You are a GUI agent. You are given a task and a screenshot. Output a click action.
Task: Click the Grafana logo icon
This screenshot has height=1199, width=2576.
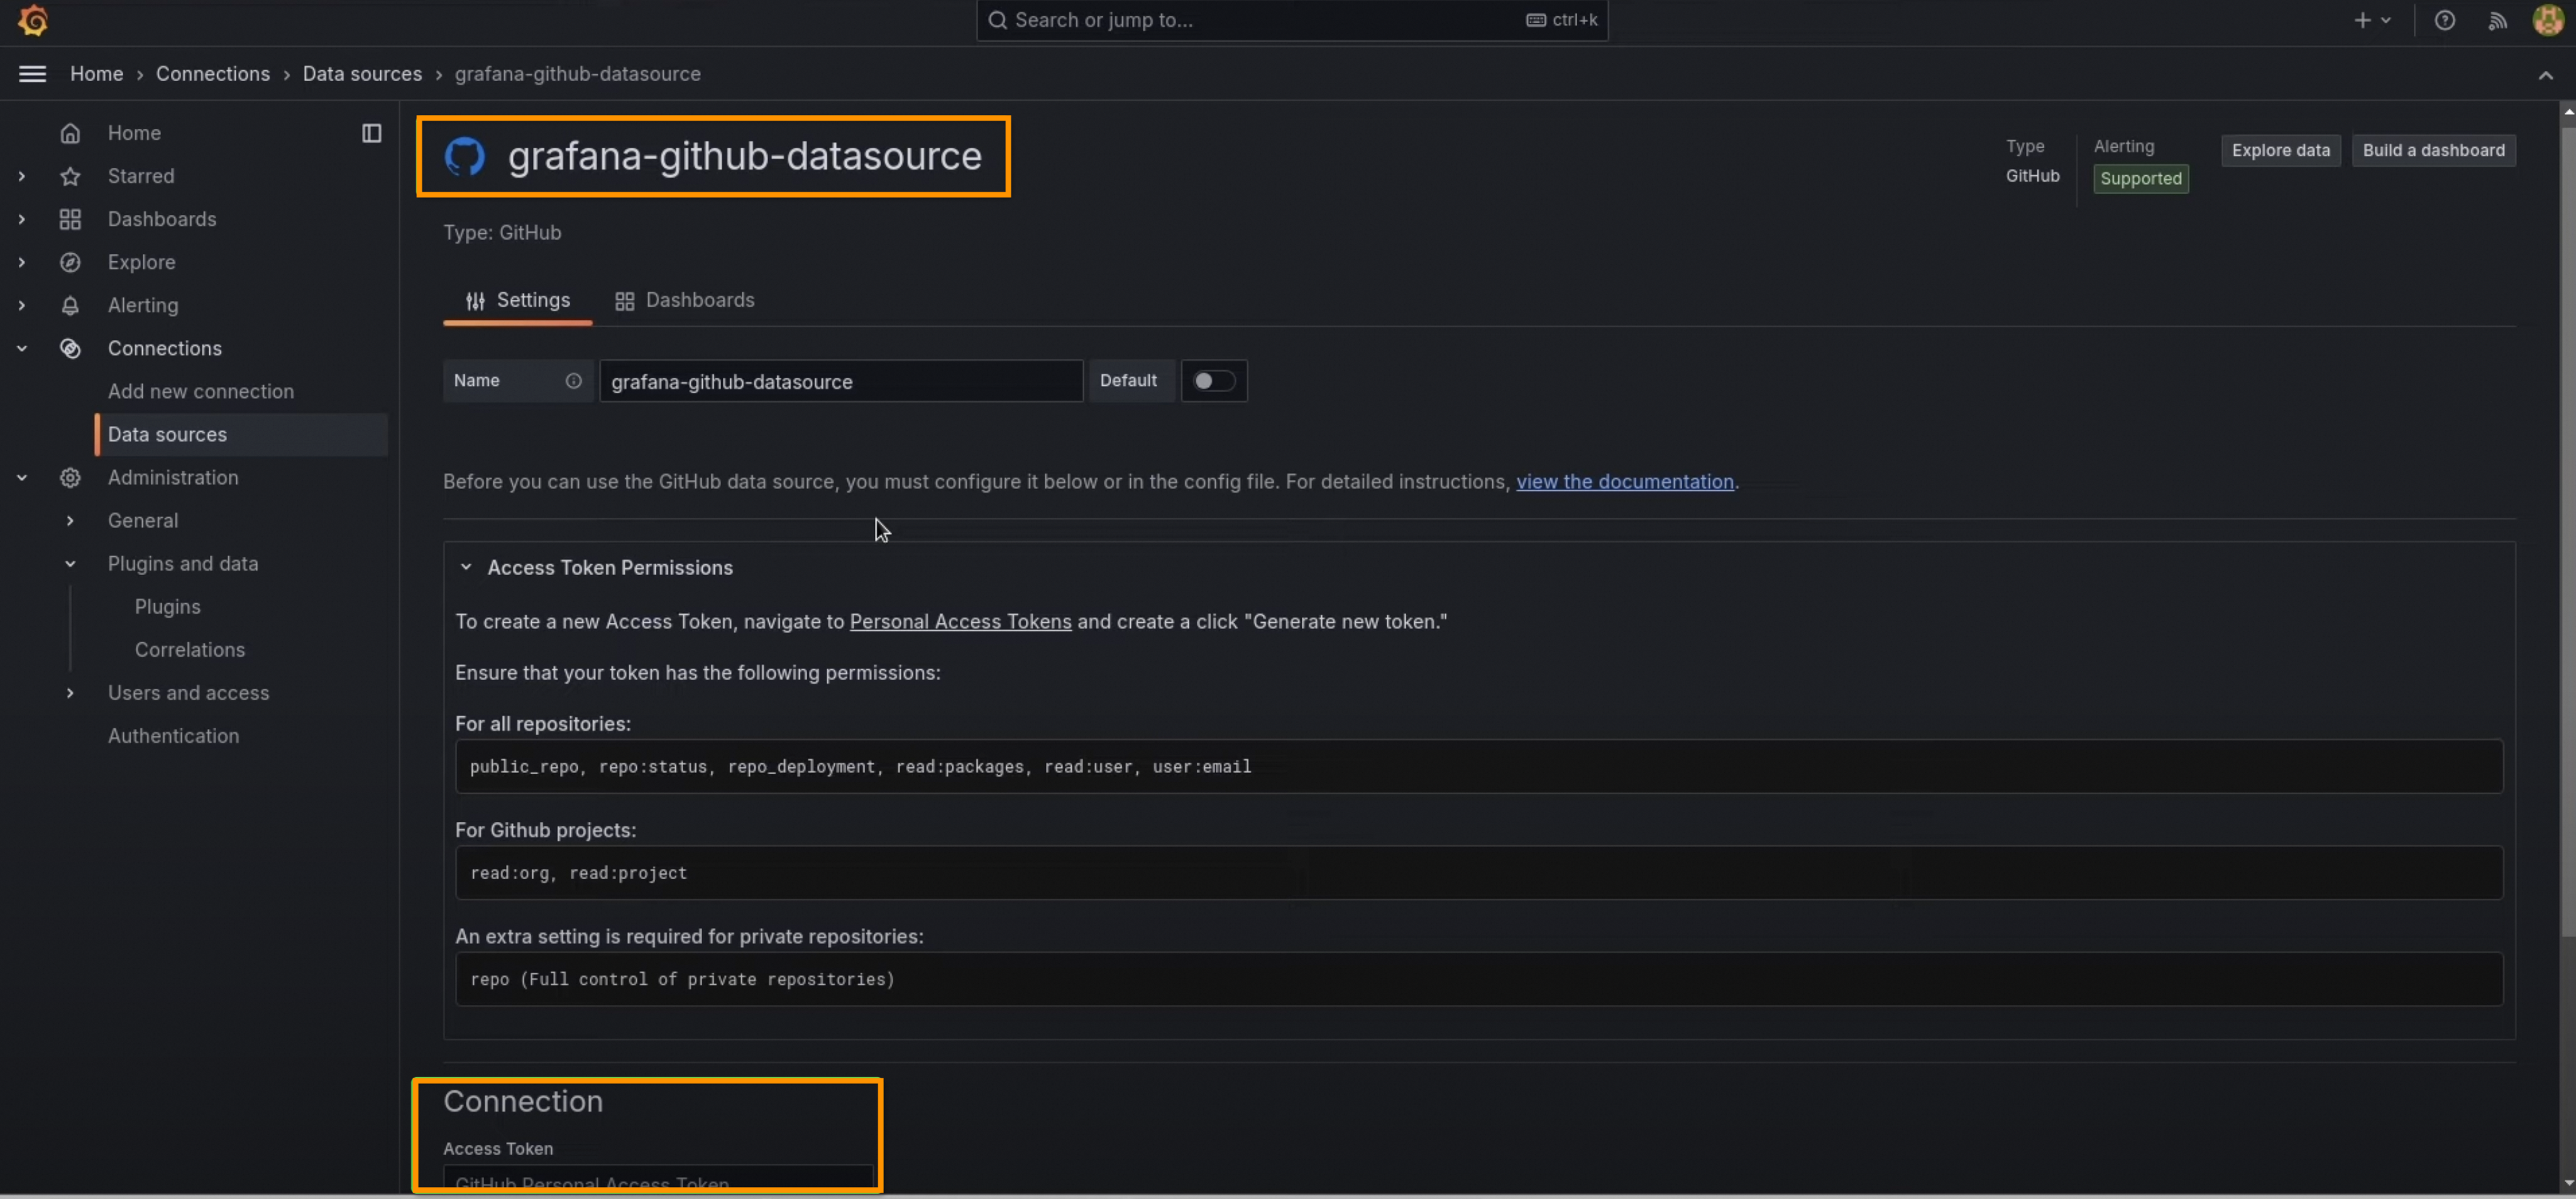(32, 20)
